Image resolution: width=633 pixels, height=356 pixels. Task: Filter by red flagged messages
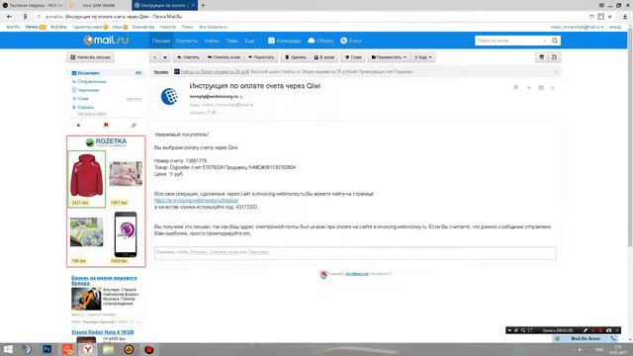[106, 126]
